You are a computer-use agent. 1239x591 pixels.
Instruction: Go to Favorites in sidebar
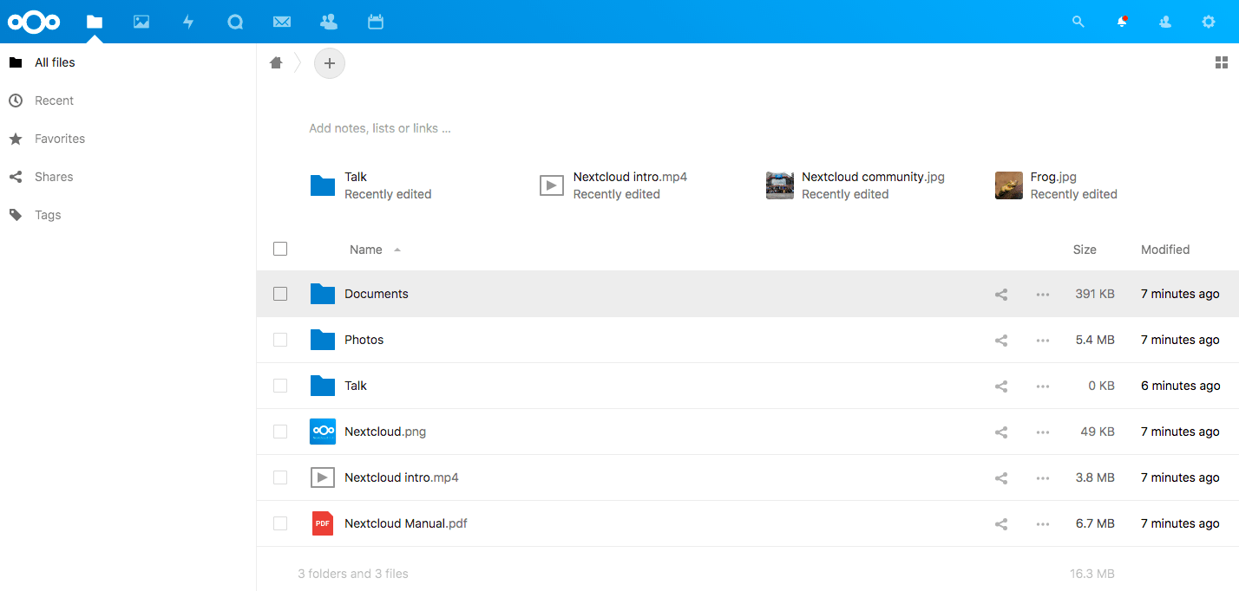click(x=59, y=139)
